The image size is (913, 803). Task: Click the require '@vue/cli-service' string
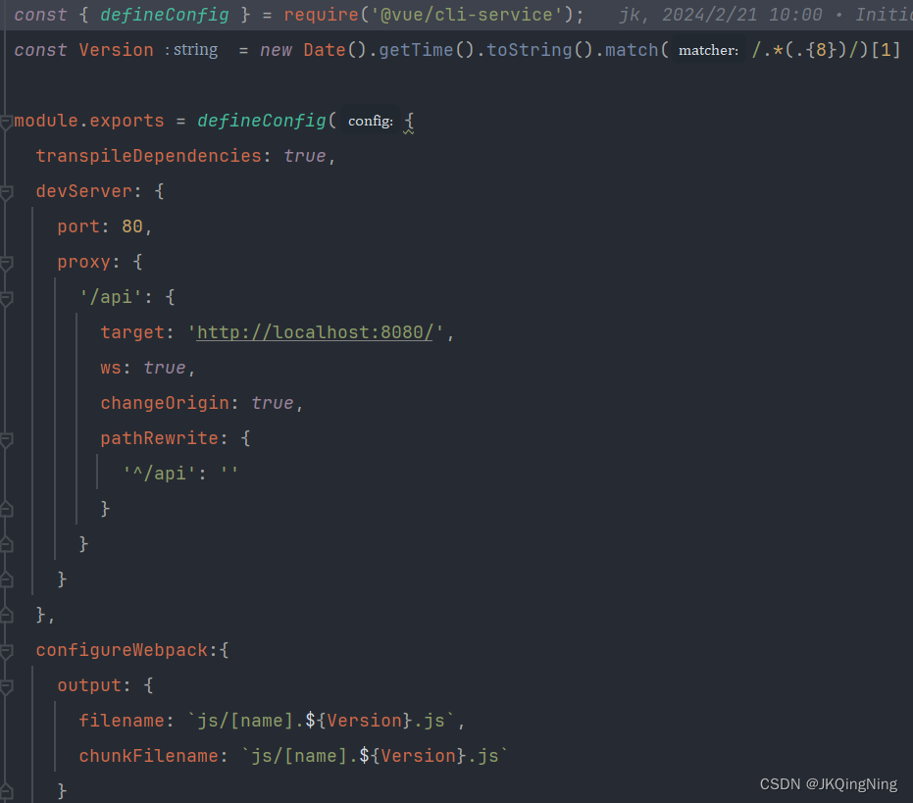[x=467, y=15]
